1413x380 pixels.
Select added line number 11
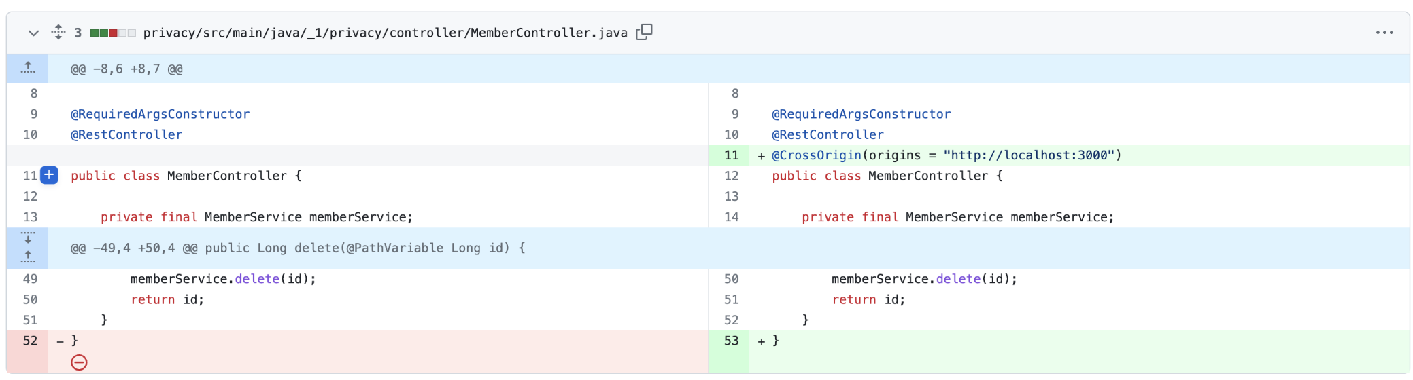731,155
